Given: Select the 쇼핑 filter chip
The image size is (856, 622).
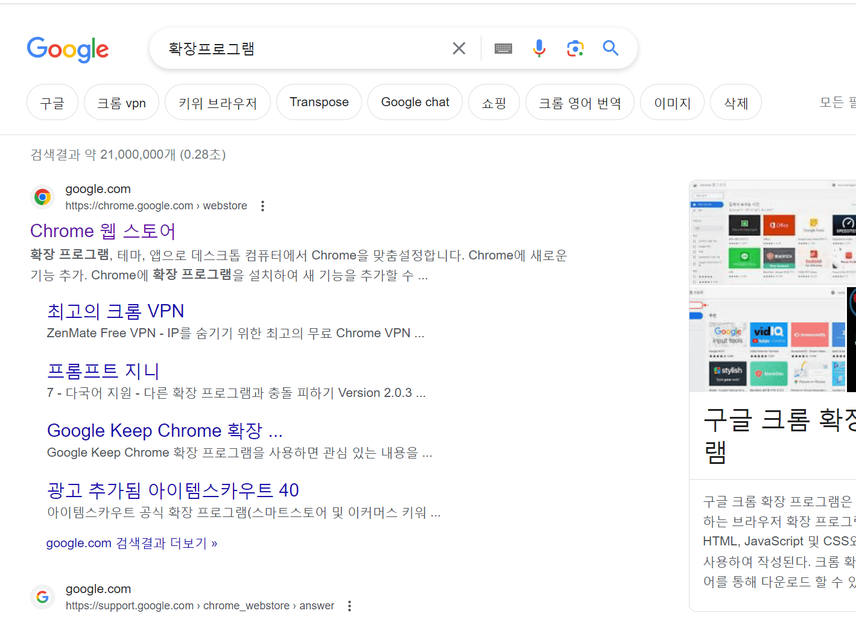Looking at the screenshot, I should (x=494, y=103).
